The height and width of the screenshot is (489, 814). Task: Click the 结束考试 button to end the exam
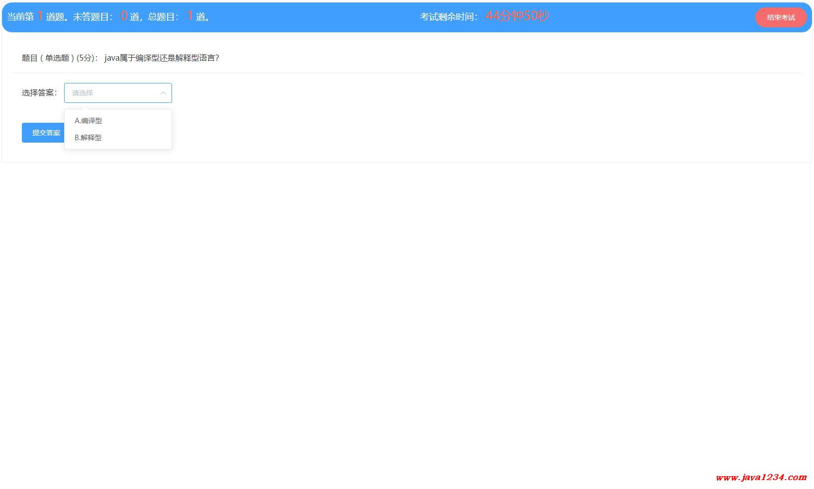point(781,17)
